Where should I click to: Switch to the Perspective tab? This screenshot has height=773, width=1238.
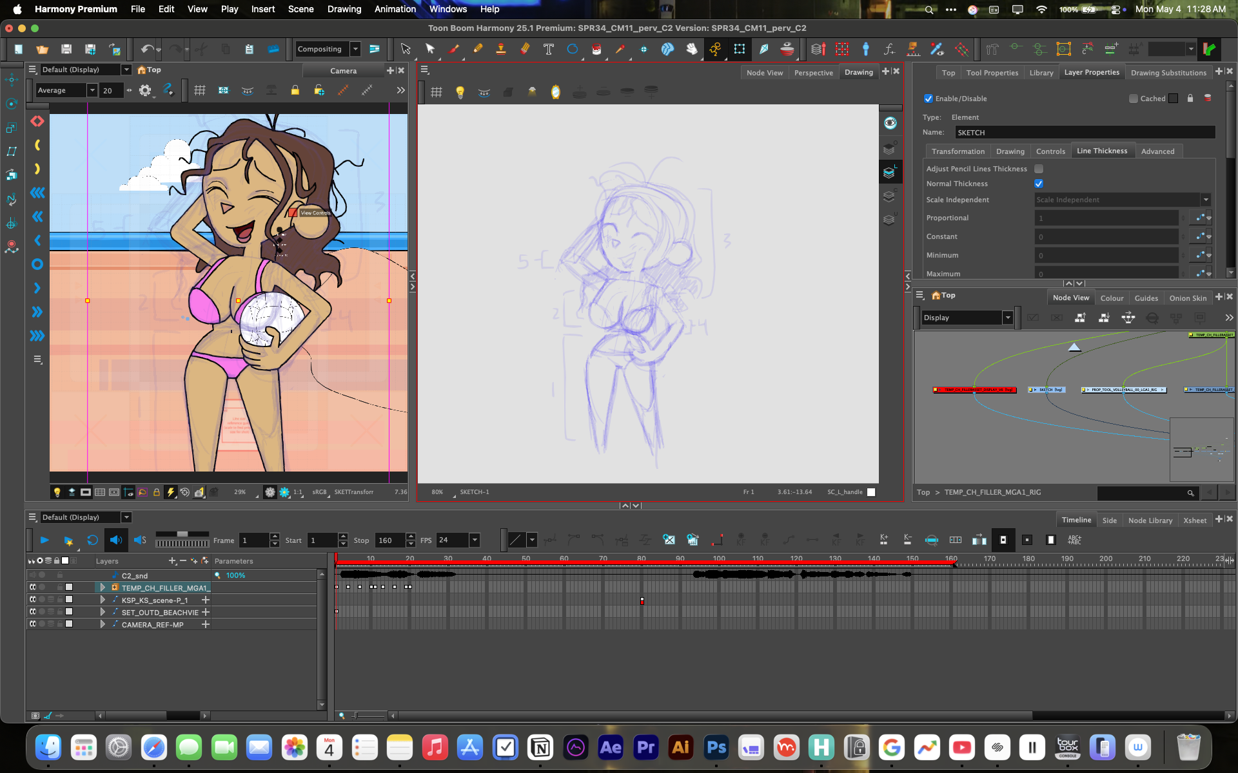coord(813,73)
